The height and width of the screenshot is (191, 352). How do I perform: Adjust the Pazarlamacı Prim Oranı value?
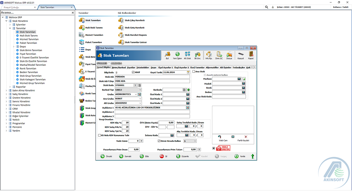coord(134,149)
